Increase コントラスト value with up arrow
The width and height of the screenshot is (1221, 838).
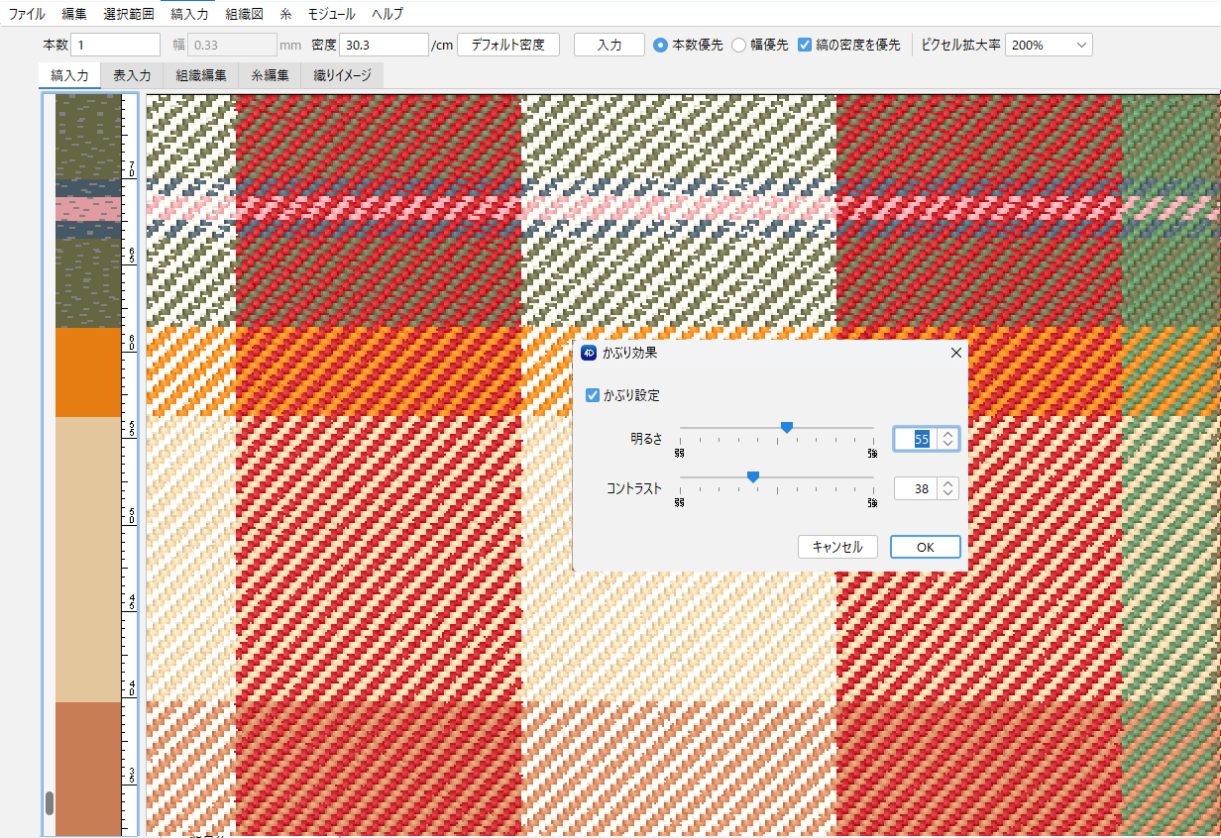click(x=948, y=482)
